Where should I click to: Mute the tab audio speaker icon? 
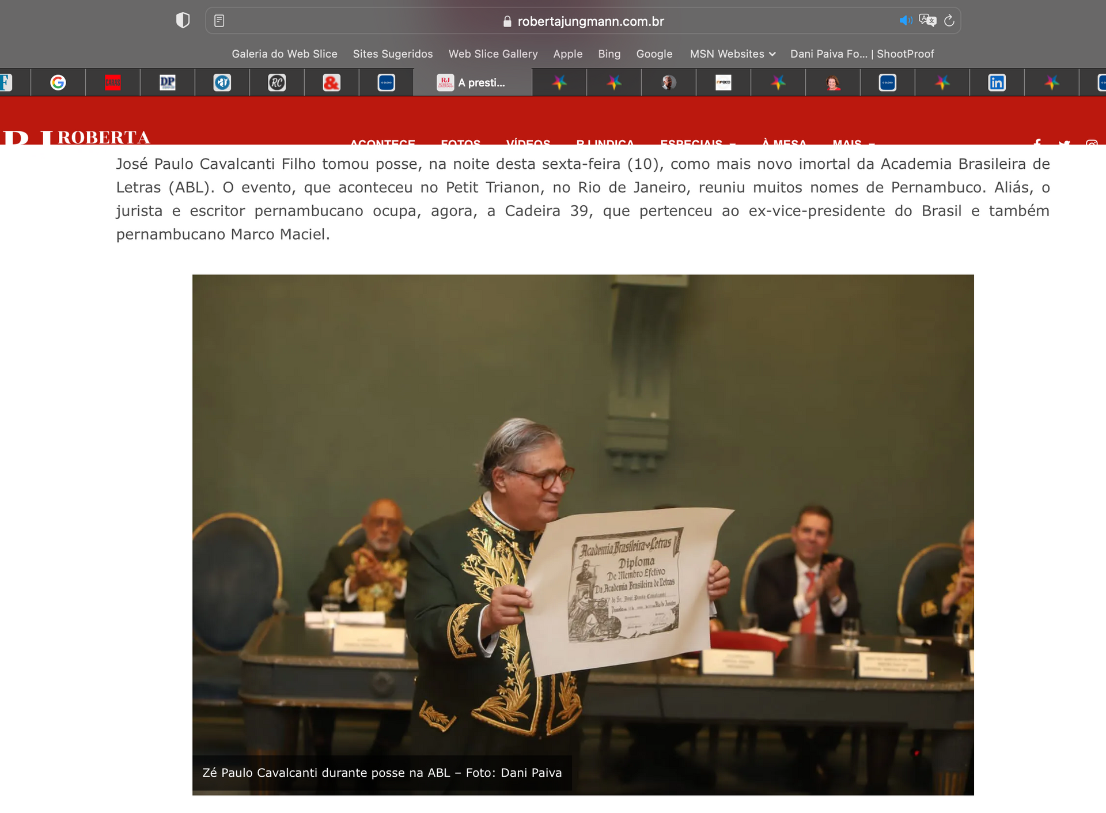tap(905, 21)
